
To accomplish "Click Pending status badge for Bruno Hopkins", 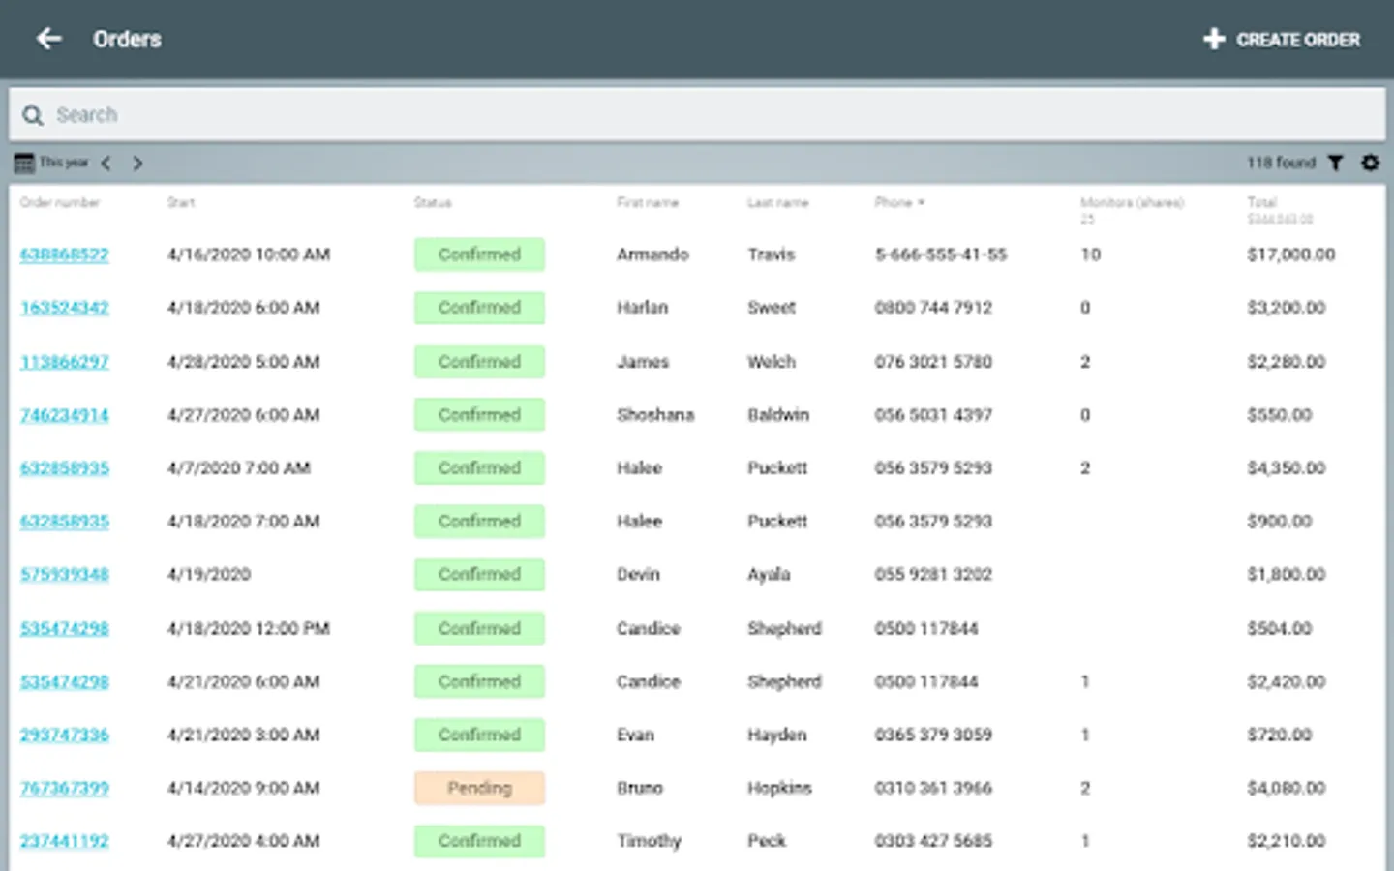I will tap(479, 788).
